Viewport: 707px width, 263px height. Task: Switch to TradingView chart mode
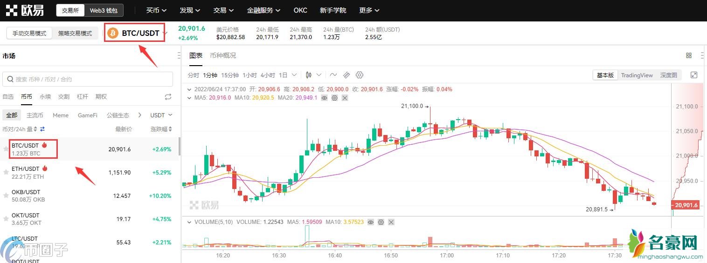coord(637,75)
